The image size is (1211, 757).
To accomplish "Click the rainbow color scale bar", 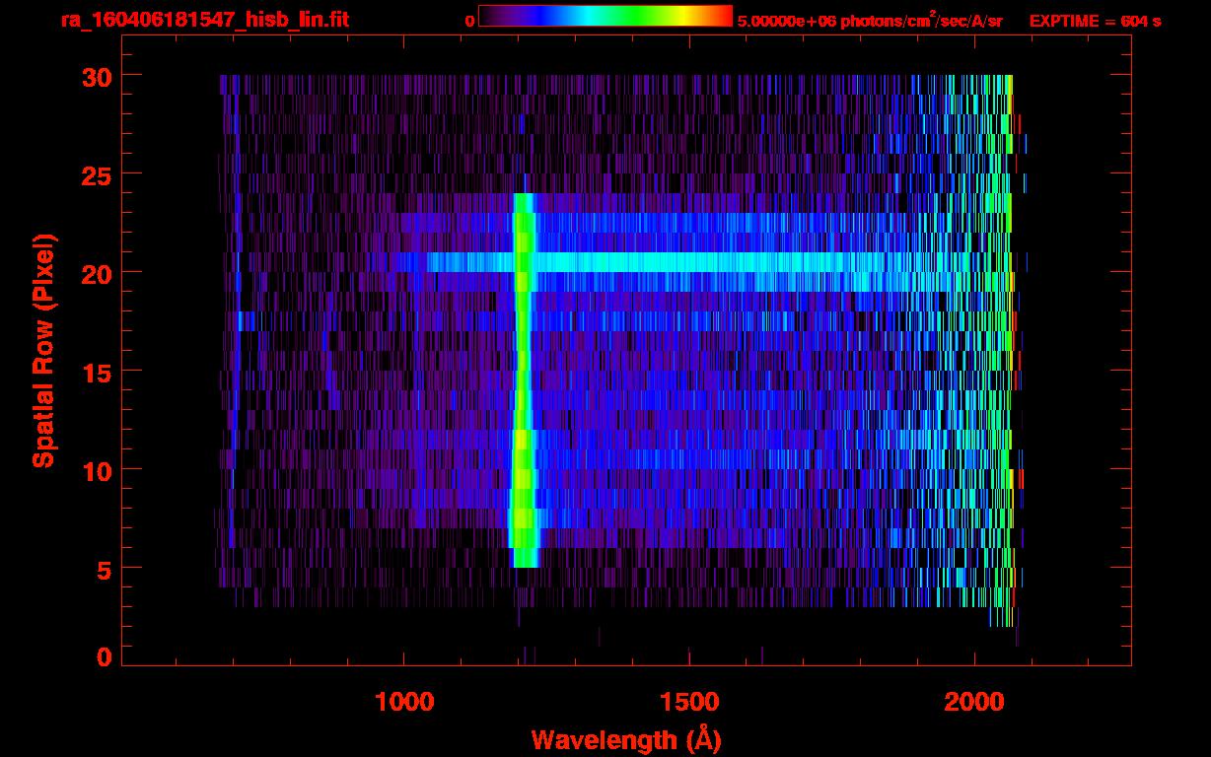I will pyautogui.click(x=605, y=16).
